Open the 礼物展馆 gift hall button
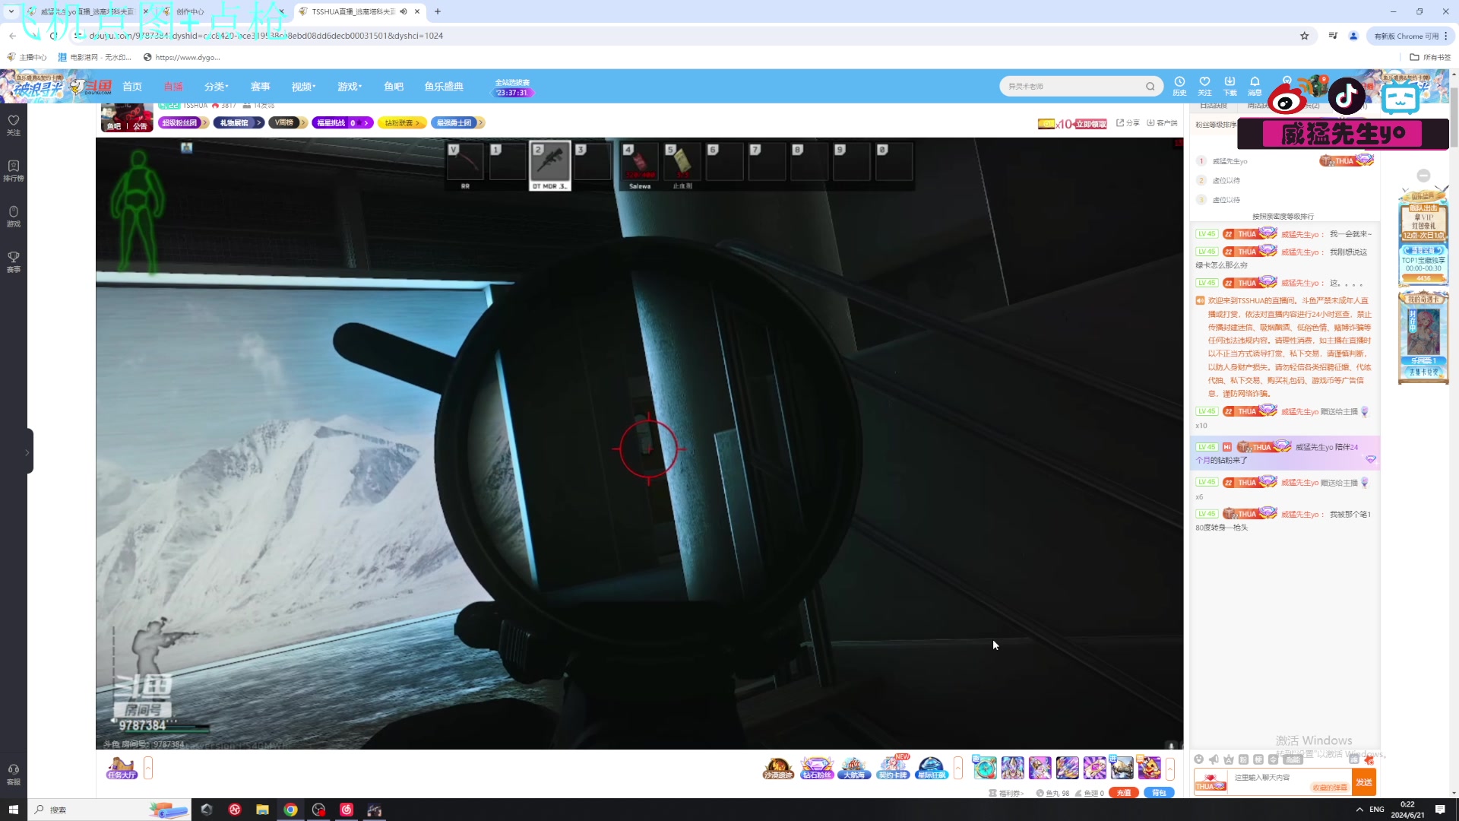 [239, 122]
